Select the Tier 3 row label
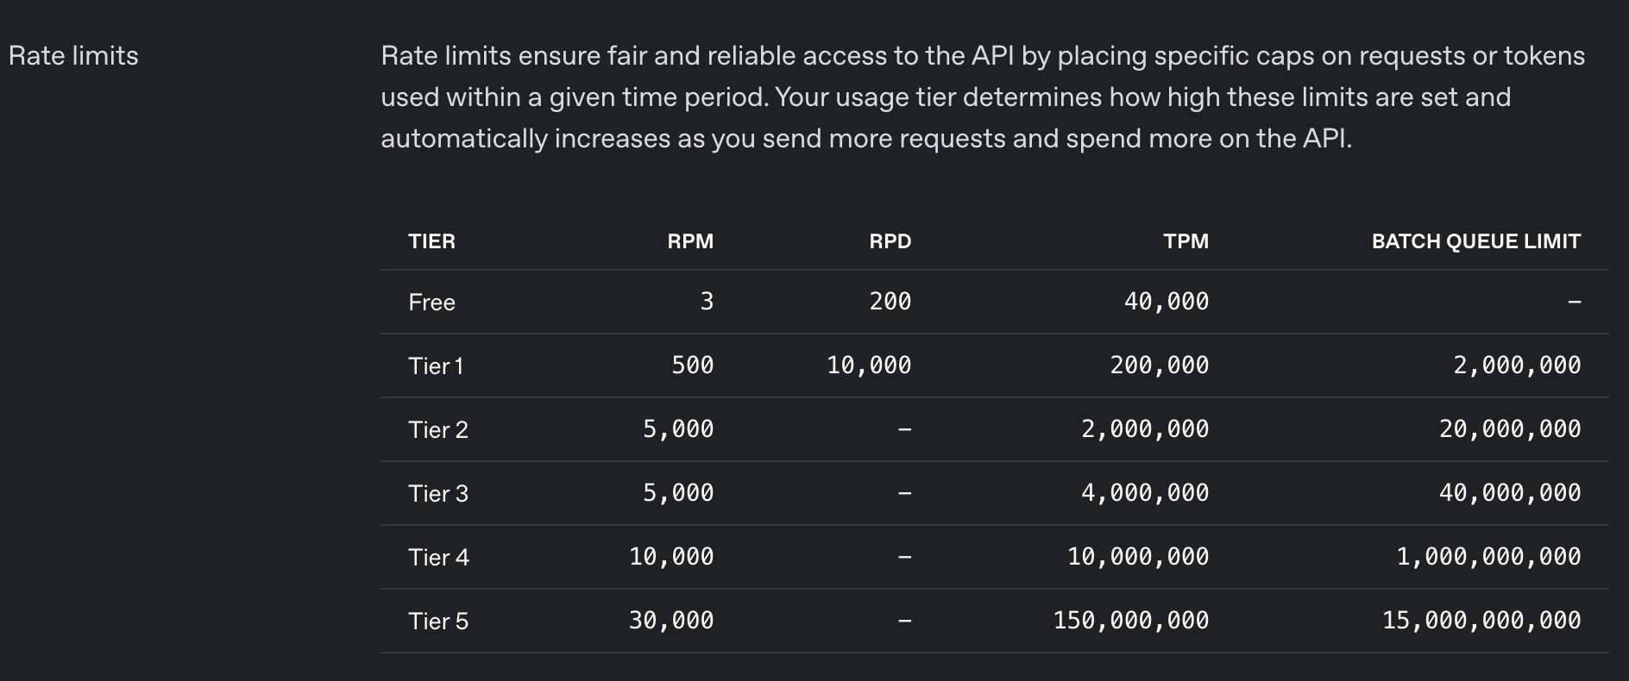1629x681 pixels. (x=438, y=494)
